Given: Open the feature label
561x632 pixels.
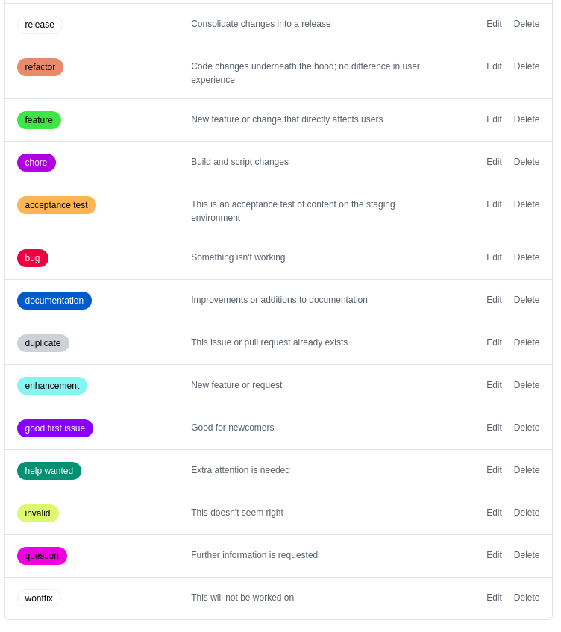Looking at the screenshot, I should point(39,120).
